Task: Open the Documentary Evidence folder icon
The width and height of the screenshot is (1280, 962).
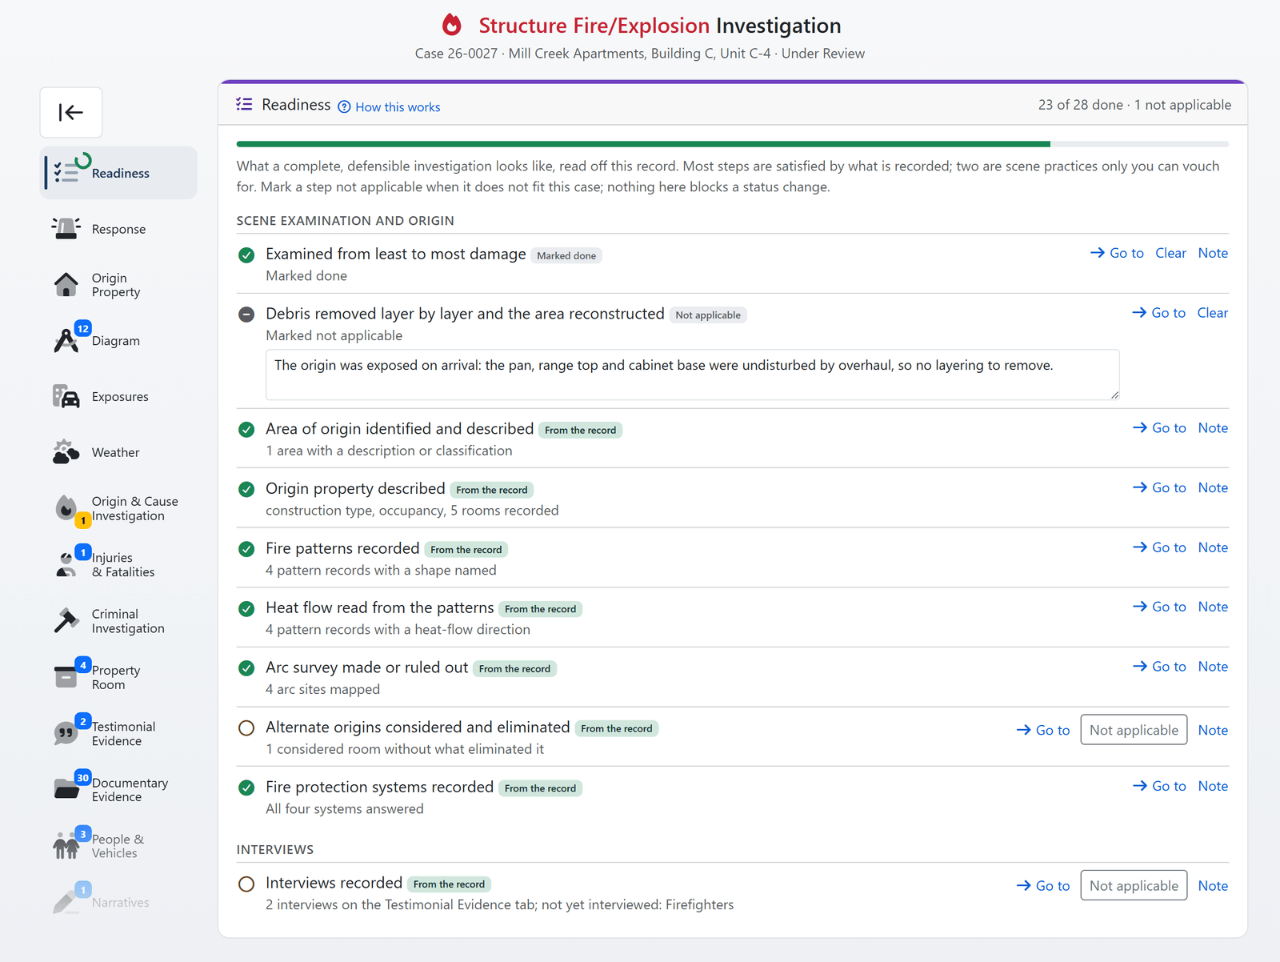Action: [66, 789]
